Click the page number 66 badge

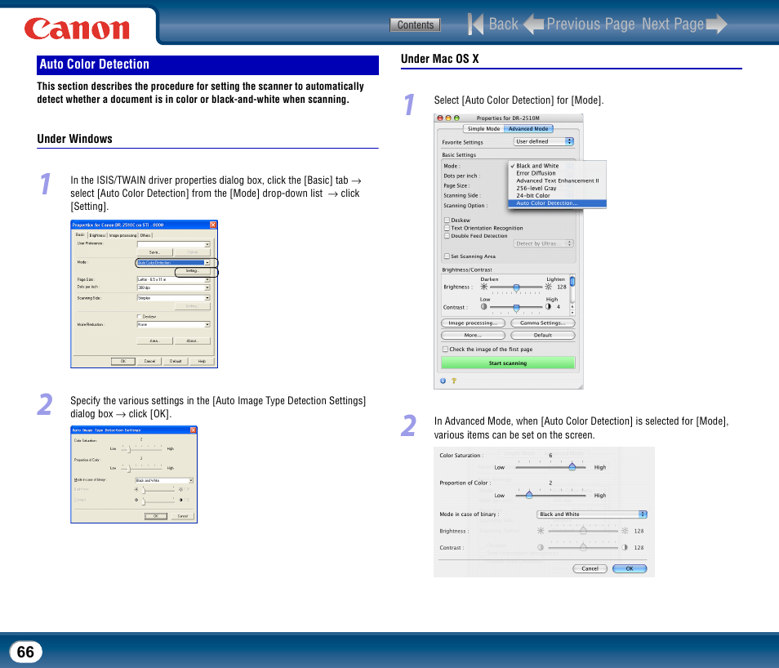(x=26, y=652)
